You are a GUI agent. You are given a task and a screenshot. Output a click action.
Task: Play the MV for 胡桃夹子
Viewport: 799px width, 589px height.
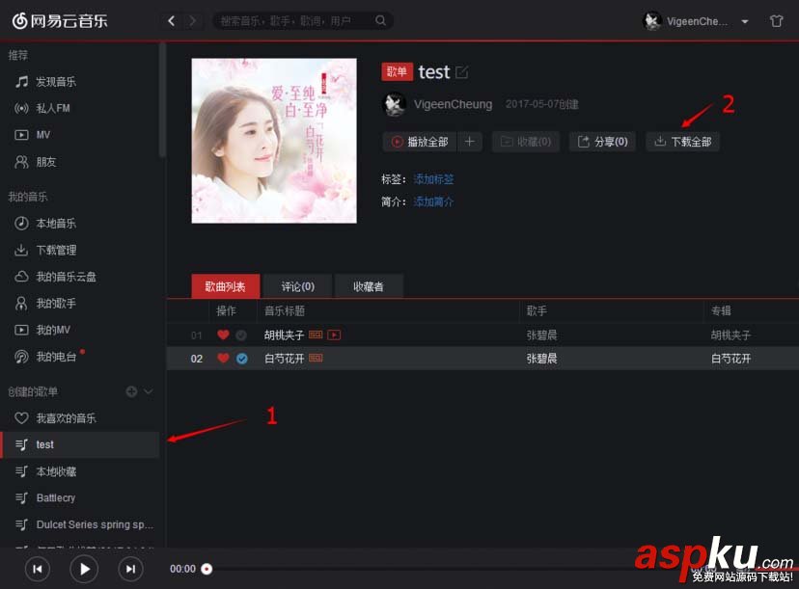[333, 335]
